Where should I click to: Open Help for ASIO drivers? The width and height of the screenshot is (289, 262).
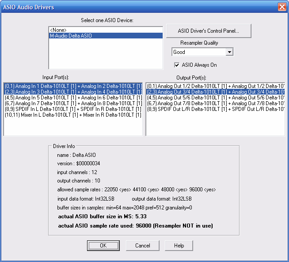179,245
